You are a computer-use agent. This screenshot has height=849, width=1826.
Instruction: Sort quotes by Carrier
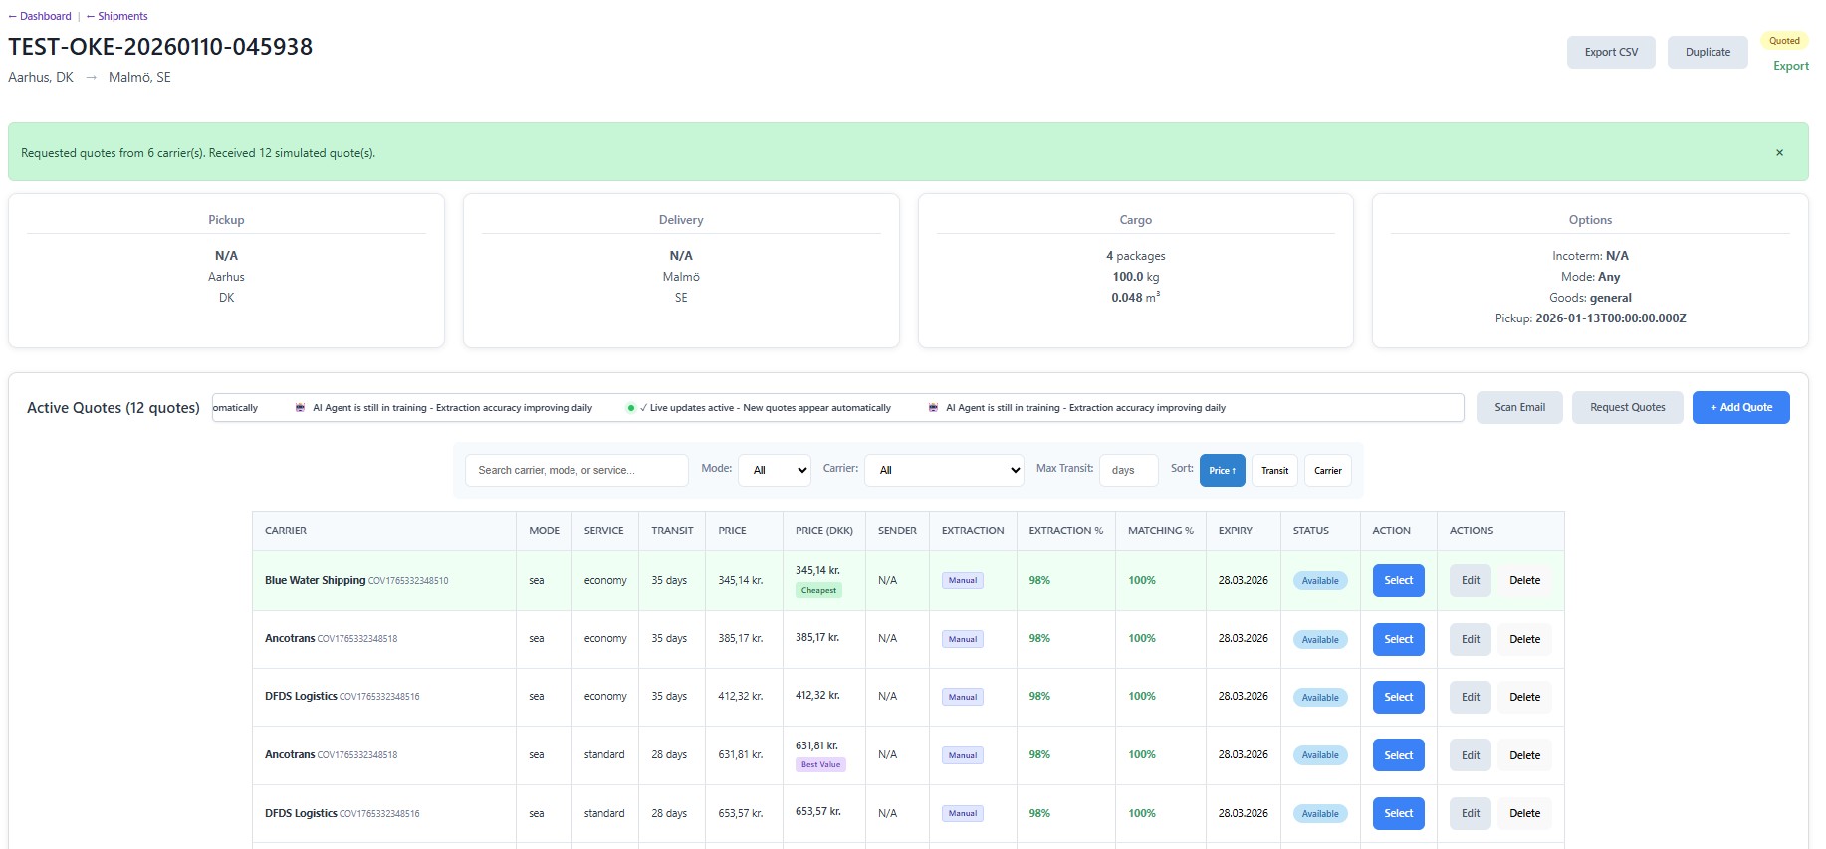click(1328, 470)
